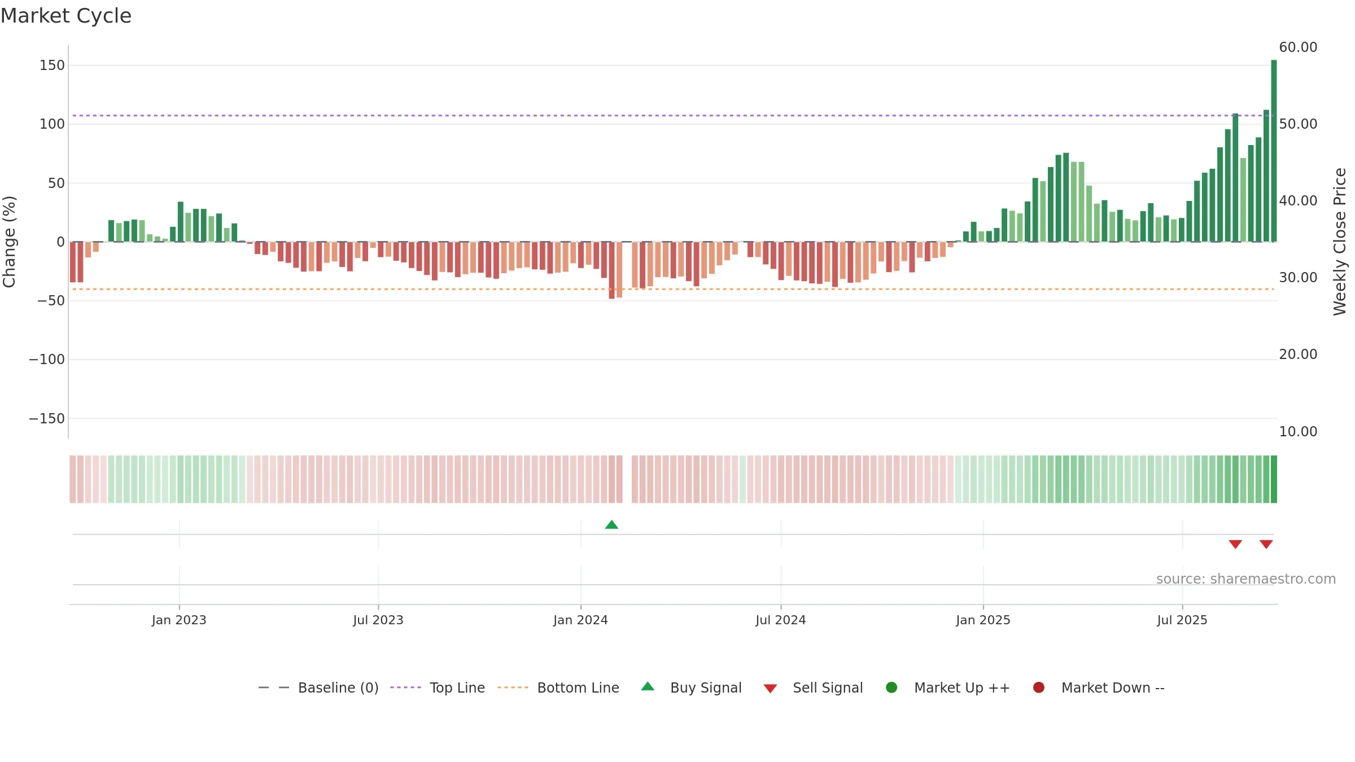Toggle the Market Up ++ legend entry

click(948, 687)
